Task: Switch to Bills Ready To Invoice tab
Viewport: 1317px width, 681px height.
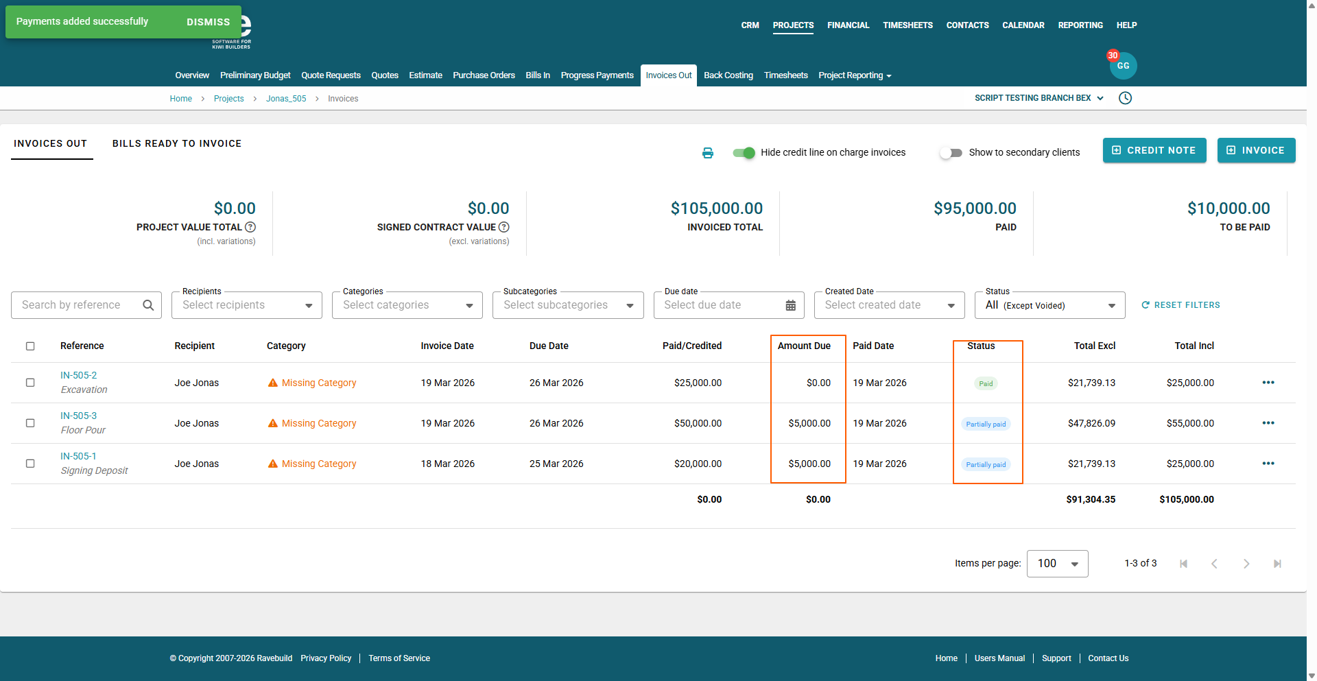Action: coord(177,143)
